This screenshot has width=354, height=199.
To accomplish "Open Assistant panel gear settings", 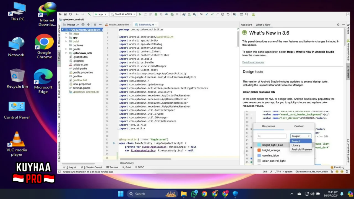I will (x=338, y=25).
